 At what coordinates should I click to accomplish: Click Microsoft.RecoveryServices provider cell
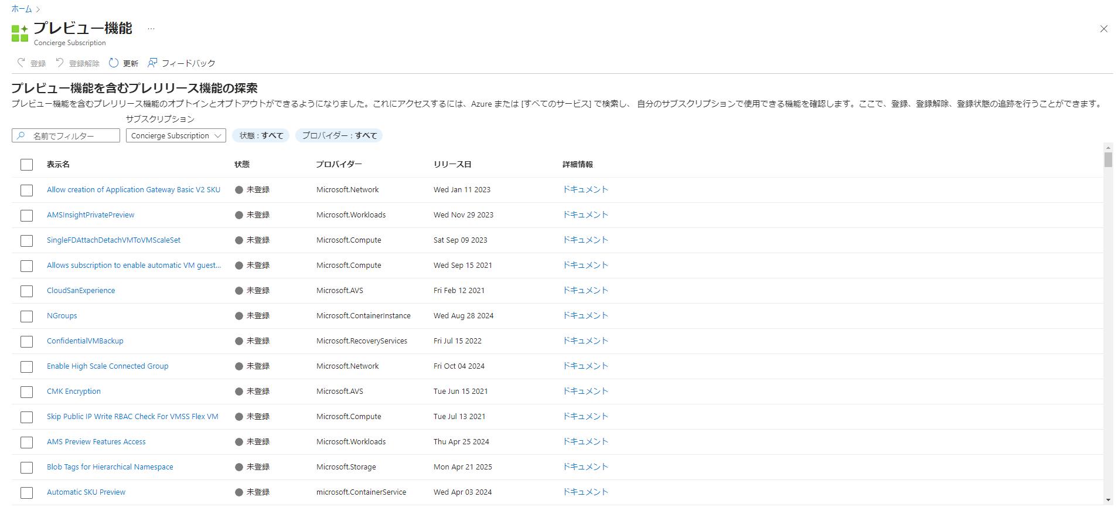click(362, 341)
